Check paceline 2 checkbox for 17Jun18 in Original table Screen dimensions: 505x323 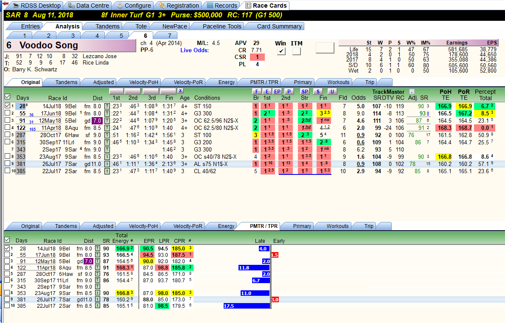tap(7, 113)
